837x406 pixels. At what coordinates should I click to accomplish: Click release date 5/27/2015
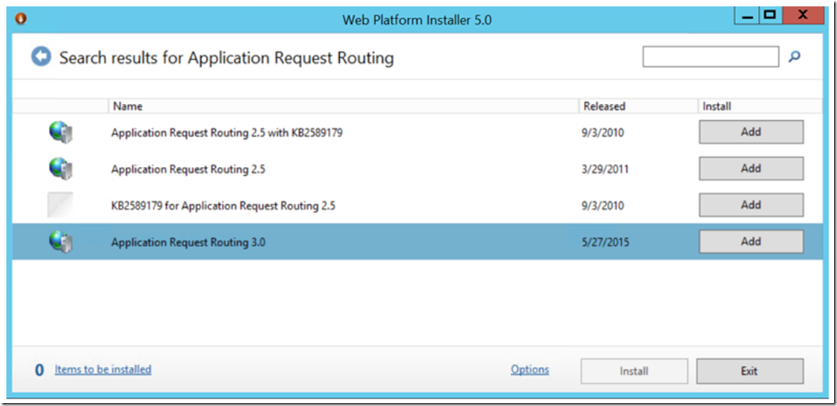[x=606, y=243]
